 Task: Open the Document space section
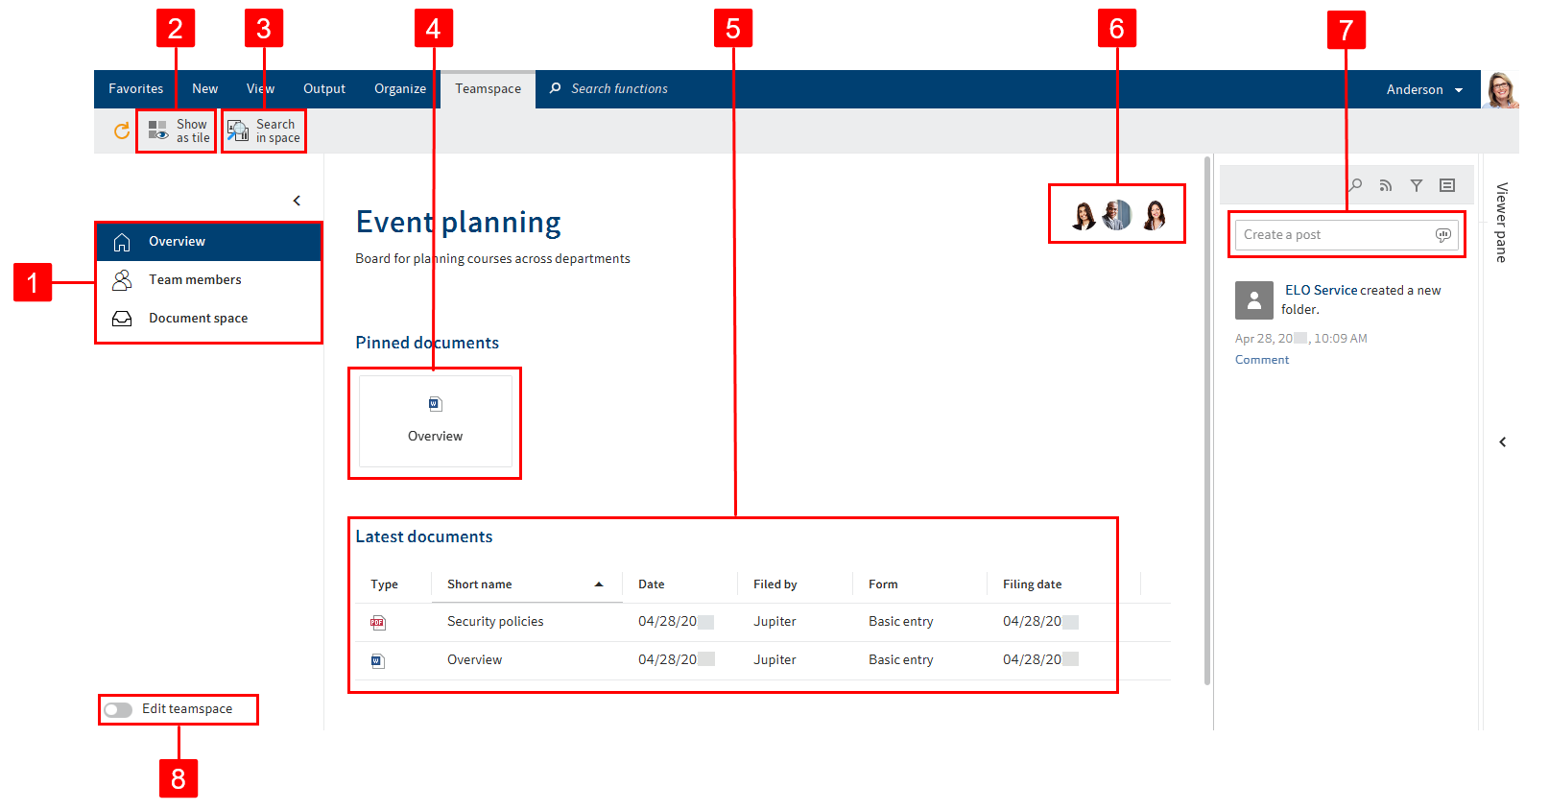pos(208,319)
